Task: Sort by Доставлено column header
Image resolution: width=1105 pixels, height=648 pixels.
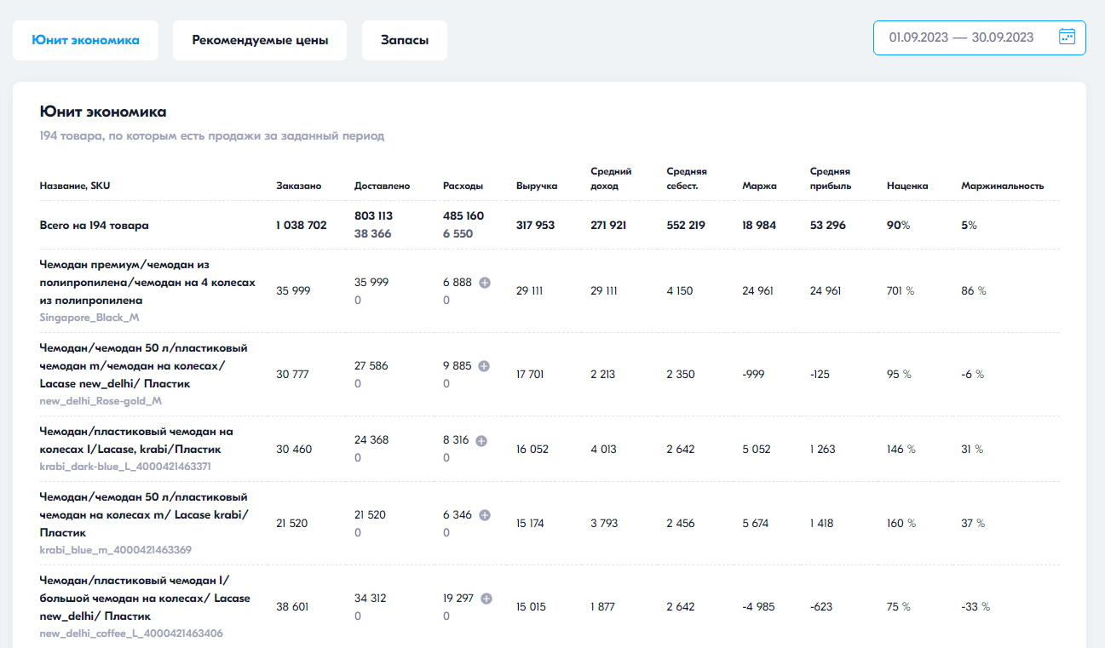Action: tap(382, 186)
